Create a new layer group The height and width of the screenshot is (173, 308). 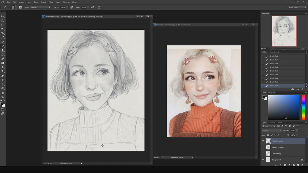[x=294, y=165]
